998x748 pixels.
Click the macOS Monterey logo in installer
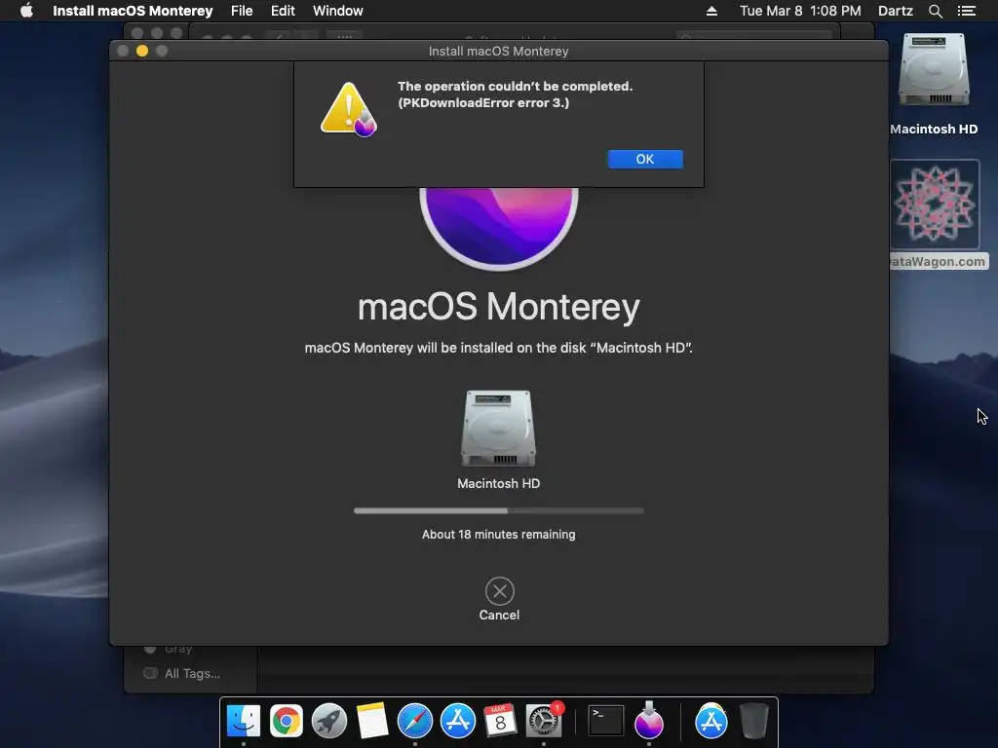(499, 228)
